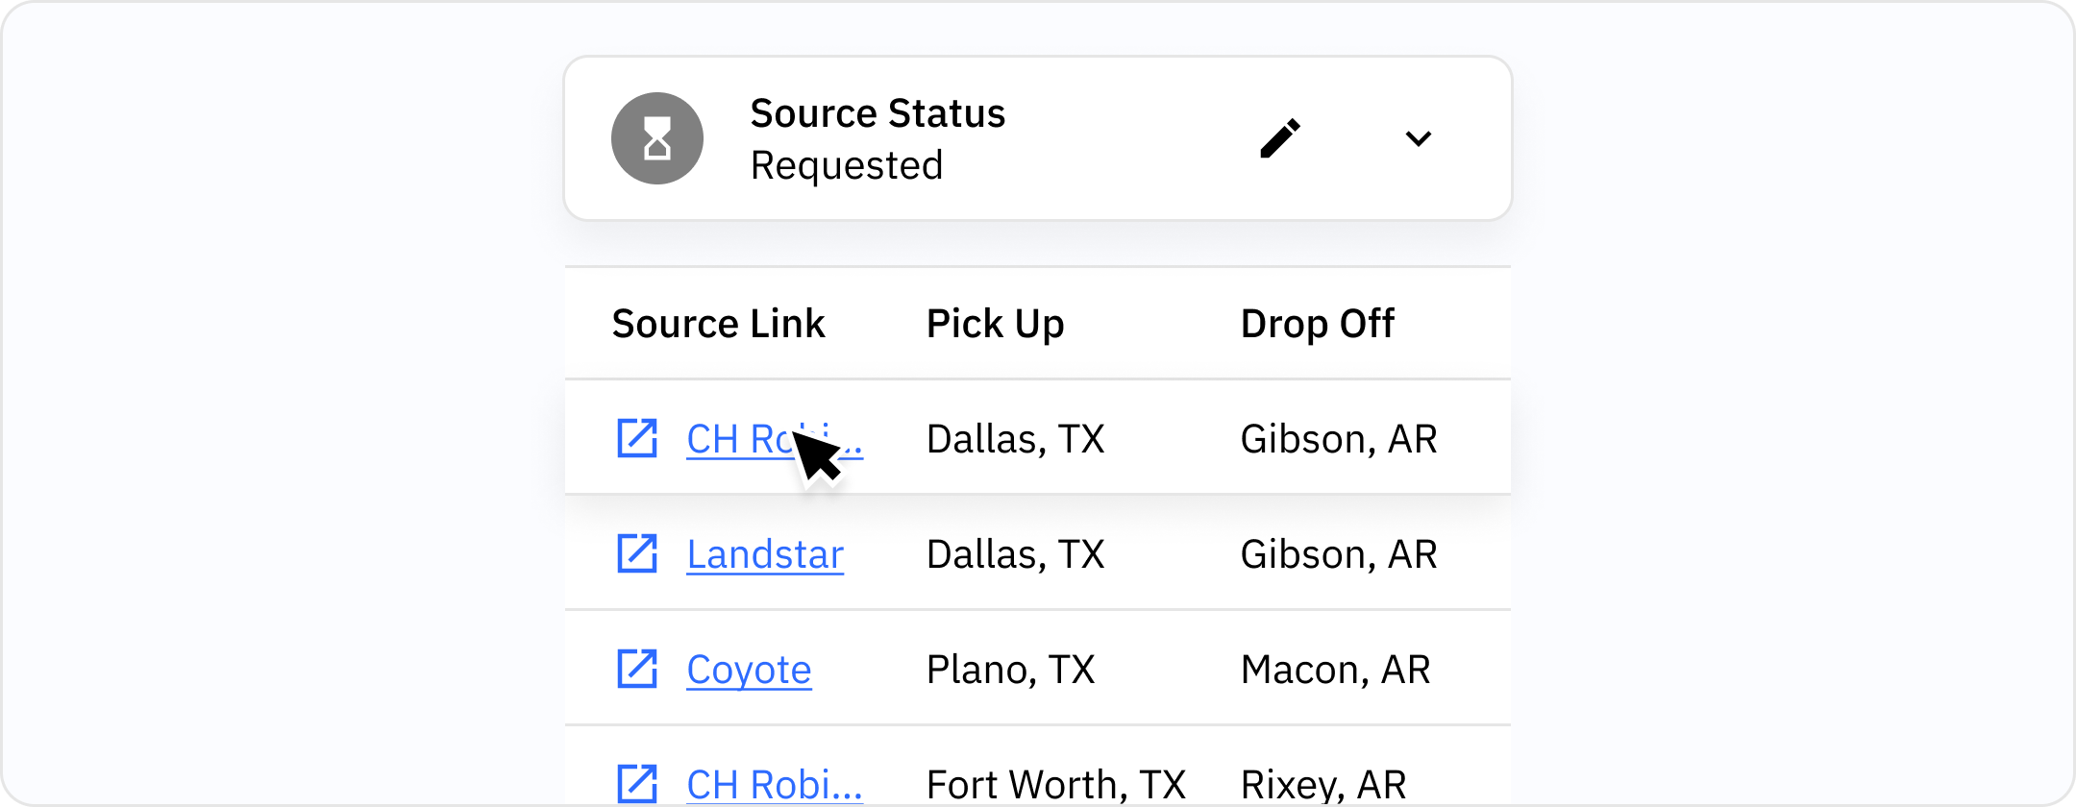Open the Landstar source link
The image size is (2076, 807).
click(765, 554)
